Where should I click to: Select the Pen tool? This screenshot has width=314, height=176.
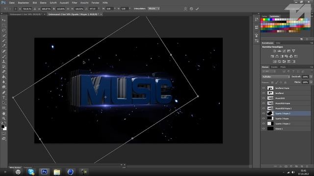[x=4, y=92]
